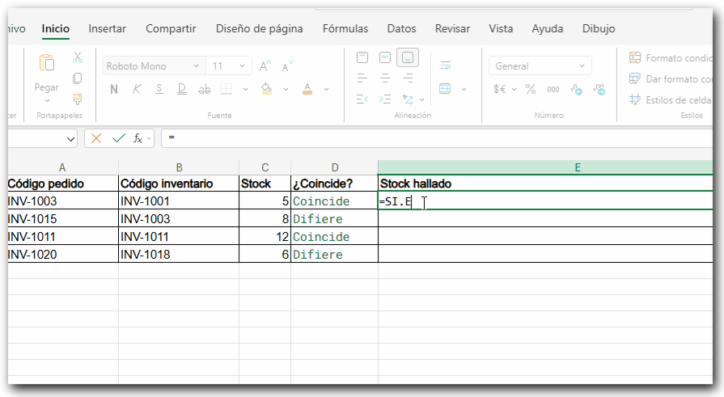Image resolution: width=724 pixels, height=397 pixels.
Task: Click the currency format icon
Action: click(500, 89)
